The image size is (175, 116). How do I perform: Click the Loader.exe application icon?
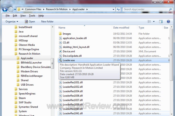(60, 60)
